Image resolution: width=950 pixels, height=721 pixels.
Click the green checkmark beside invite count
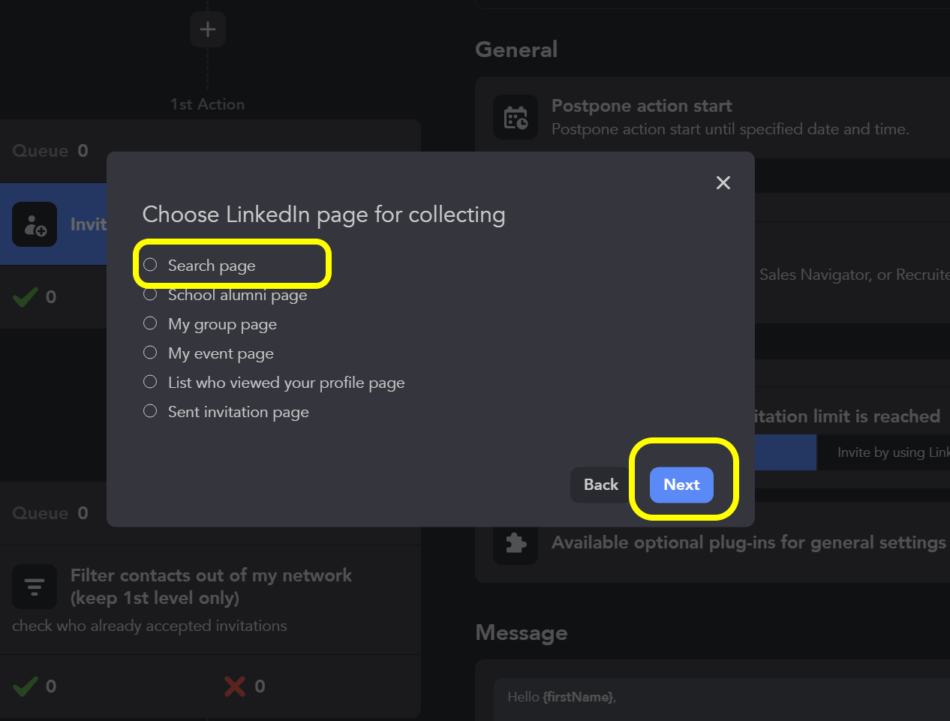point(26,297)
